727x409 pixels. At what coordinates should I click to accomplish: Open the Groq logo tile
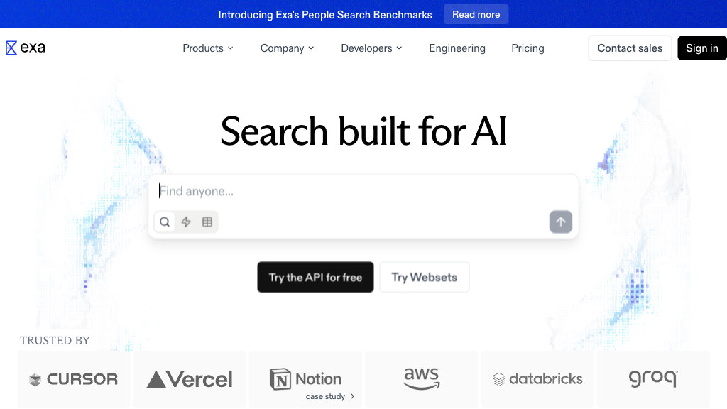coord(653,379)
